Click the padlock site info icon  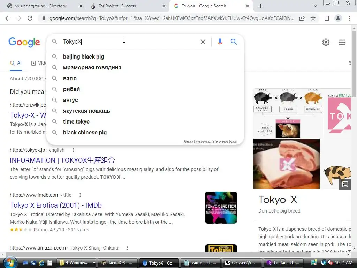coord(44,18)
